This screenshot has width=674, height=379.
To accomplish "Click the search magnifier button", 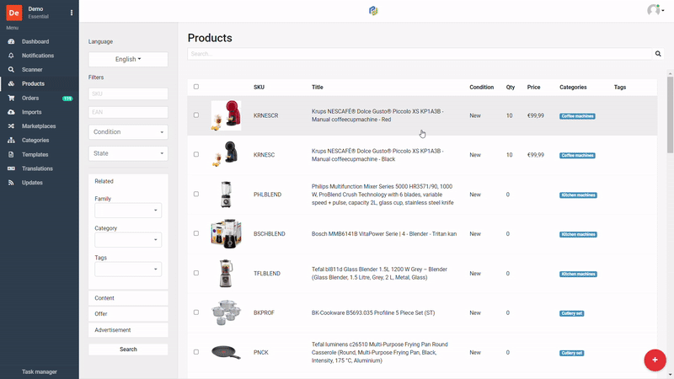I will (x=658, y=54).
